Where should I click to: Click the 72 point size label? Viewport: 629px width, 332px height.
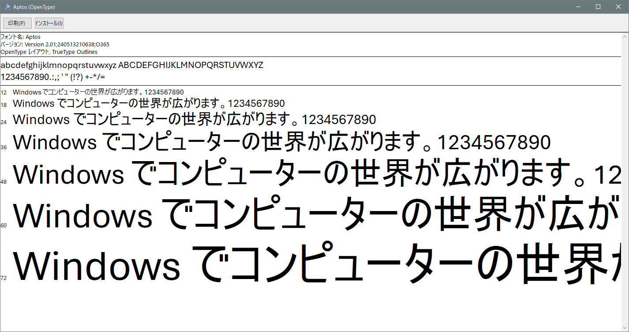pyautogui.click(x=4, y=278)
